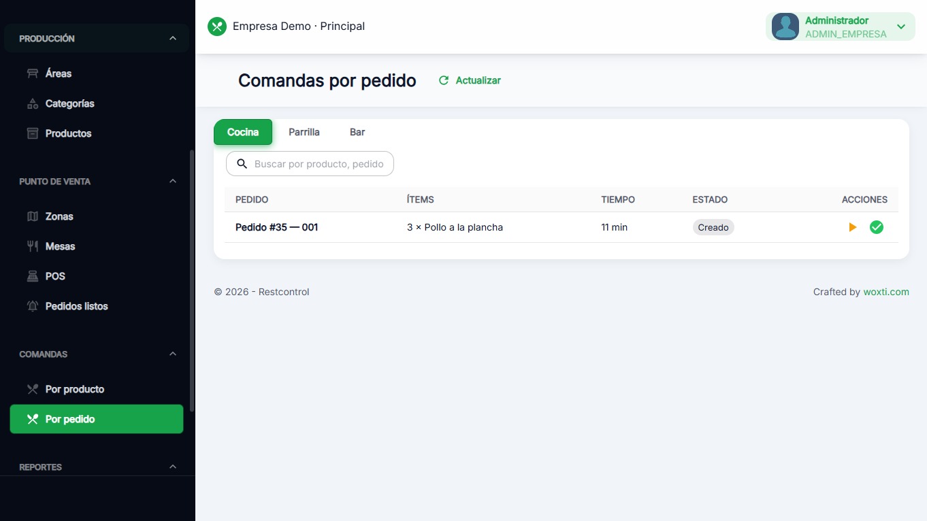Image resolution: width=927 pixels, height=521 pixels.
Task: Focus the Buscar por producto search field
Action: (318, 164)
